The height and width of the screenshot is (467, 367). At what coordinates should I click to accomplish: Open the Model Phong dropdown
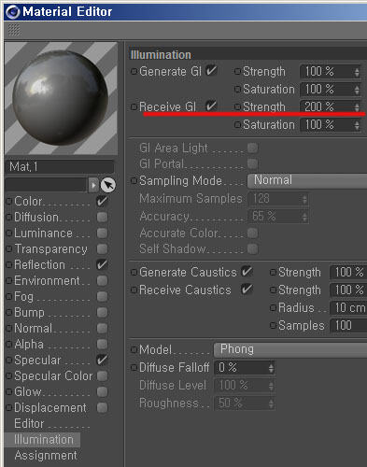pos(290,349)
